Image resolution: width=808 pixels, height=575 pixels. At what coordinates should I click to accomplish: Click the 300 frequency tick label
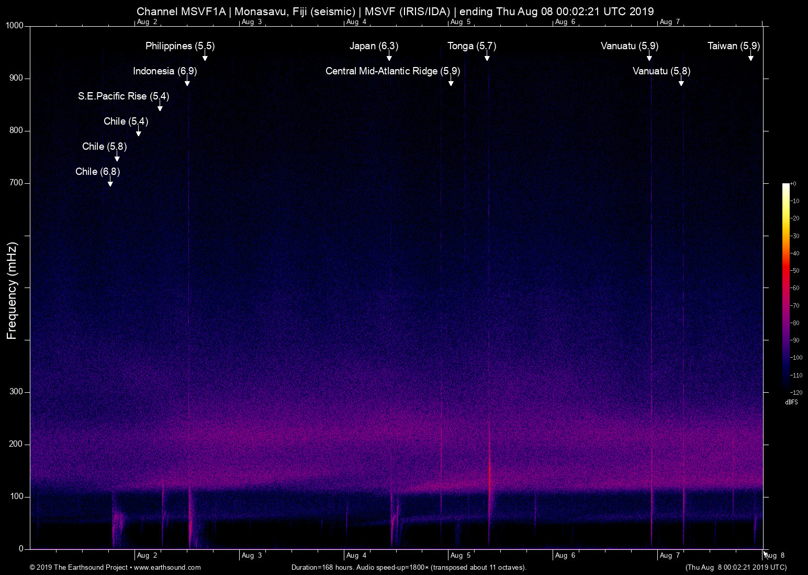(16, 392)
